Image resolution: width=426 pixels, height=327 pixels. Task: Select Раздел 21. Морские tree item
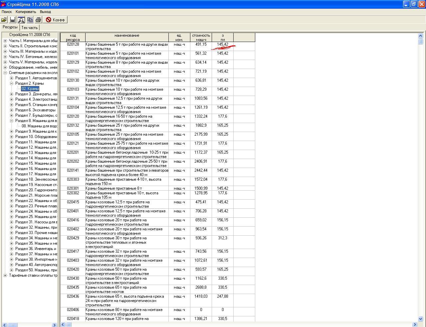36,195
